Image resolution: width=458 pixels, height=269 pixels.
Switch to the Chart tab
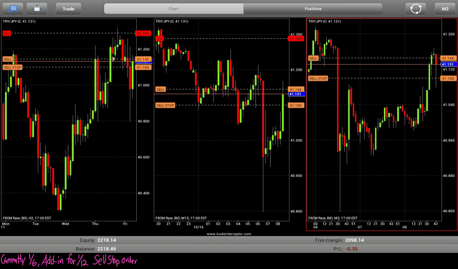click(174, 8)
